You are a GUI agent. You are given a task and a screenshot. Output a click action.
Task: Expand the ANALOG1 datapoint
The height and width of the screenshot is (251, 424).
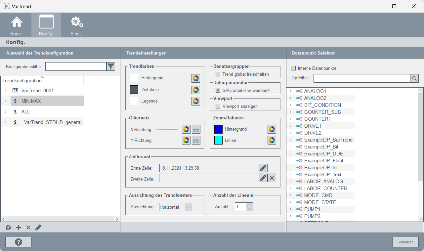coord(290,91)
